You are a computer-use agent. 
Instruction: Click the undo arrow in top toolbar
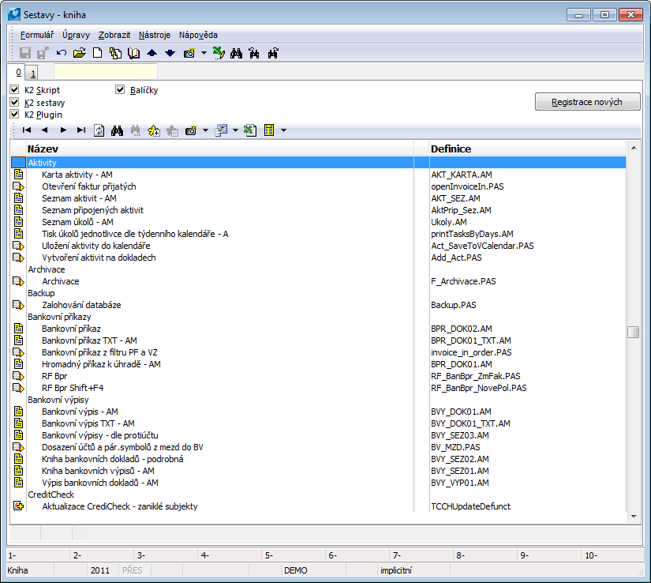pyautogui.click(x=62, y=53)
